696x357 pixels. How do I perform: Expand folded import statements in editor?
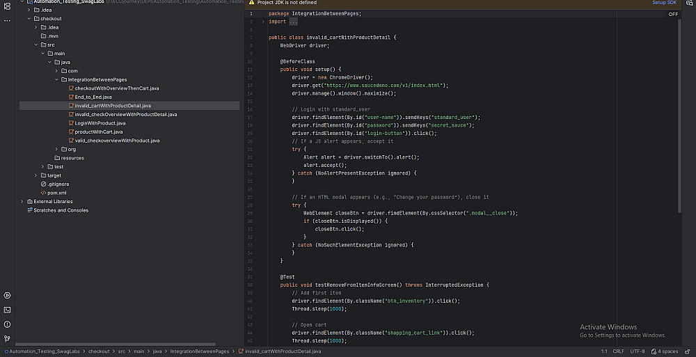[292, 22]
